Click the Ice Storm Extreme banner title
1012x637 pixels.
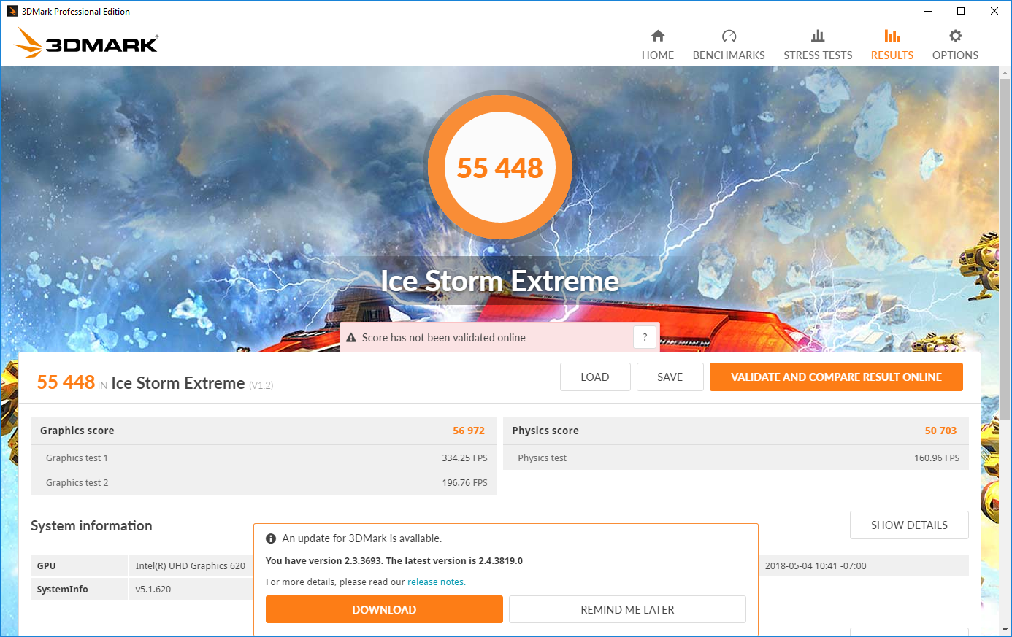(x=500, y=281)
